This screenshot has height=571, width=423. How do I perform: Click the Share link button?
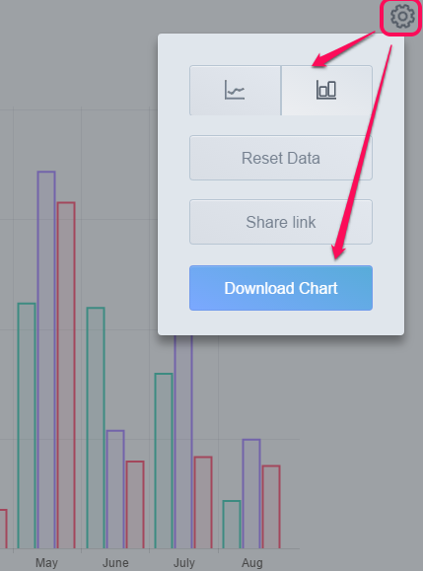pyautogui.click(x=281, y=222)
